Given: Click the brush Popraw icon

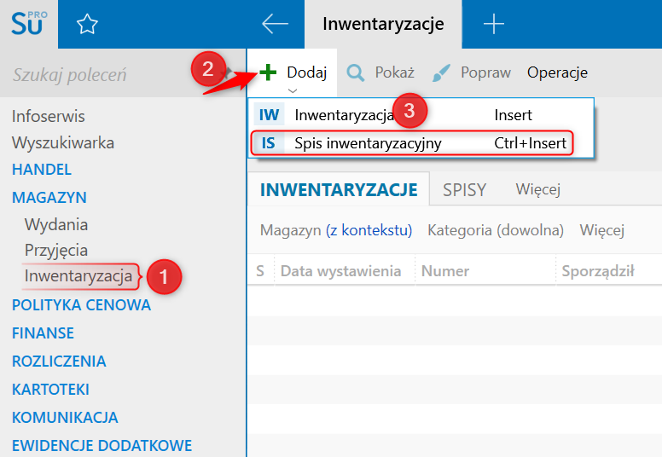Looking at the screenshot, I should [441, 73].
